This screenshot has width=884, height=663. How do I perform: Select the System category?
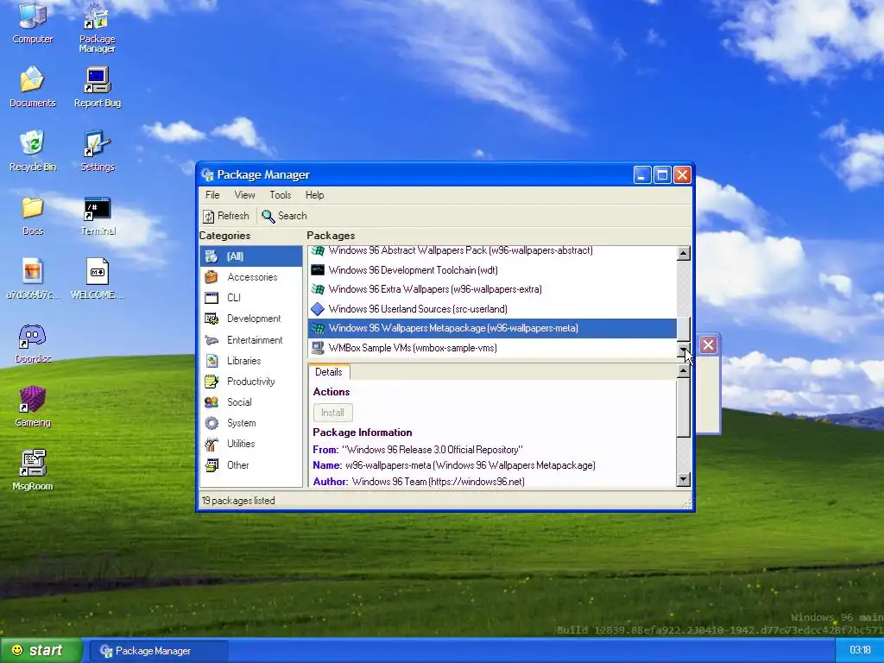click(251, 423)
